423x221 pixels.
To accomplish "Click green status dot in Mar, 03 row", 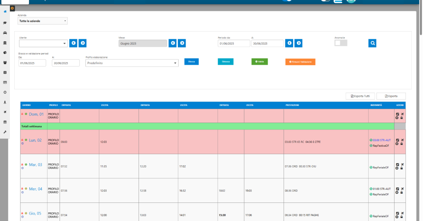I will [26, 164].
